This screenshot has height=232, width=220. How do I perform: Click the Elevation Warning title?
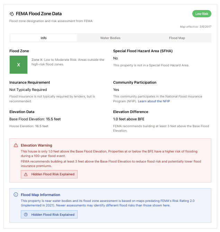[x=36, y=145]
